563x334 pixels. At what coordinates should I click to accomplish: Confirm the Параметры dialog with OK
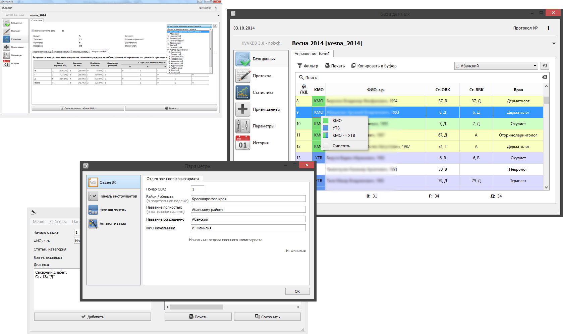tap(297, 291)
